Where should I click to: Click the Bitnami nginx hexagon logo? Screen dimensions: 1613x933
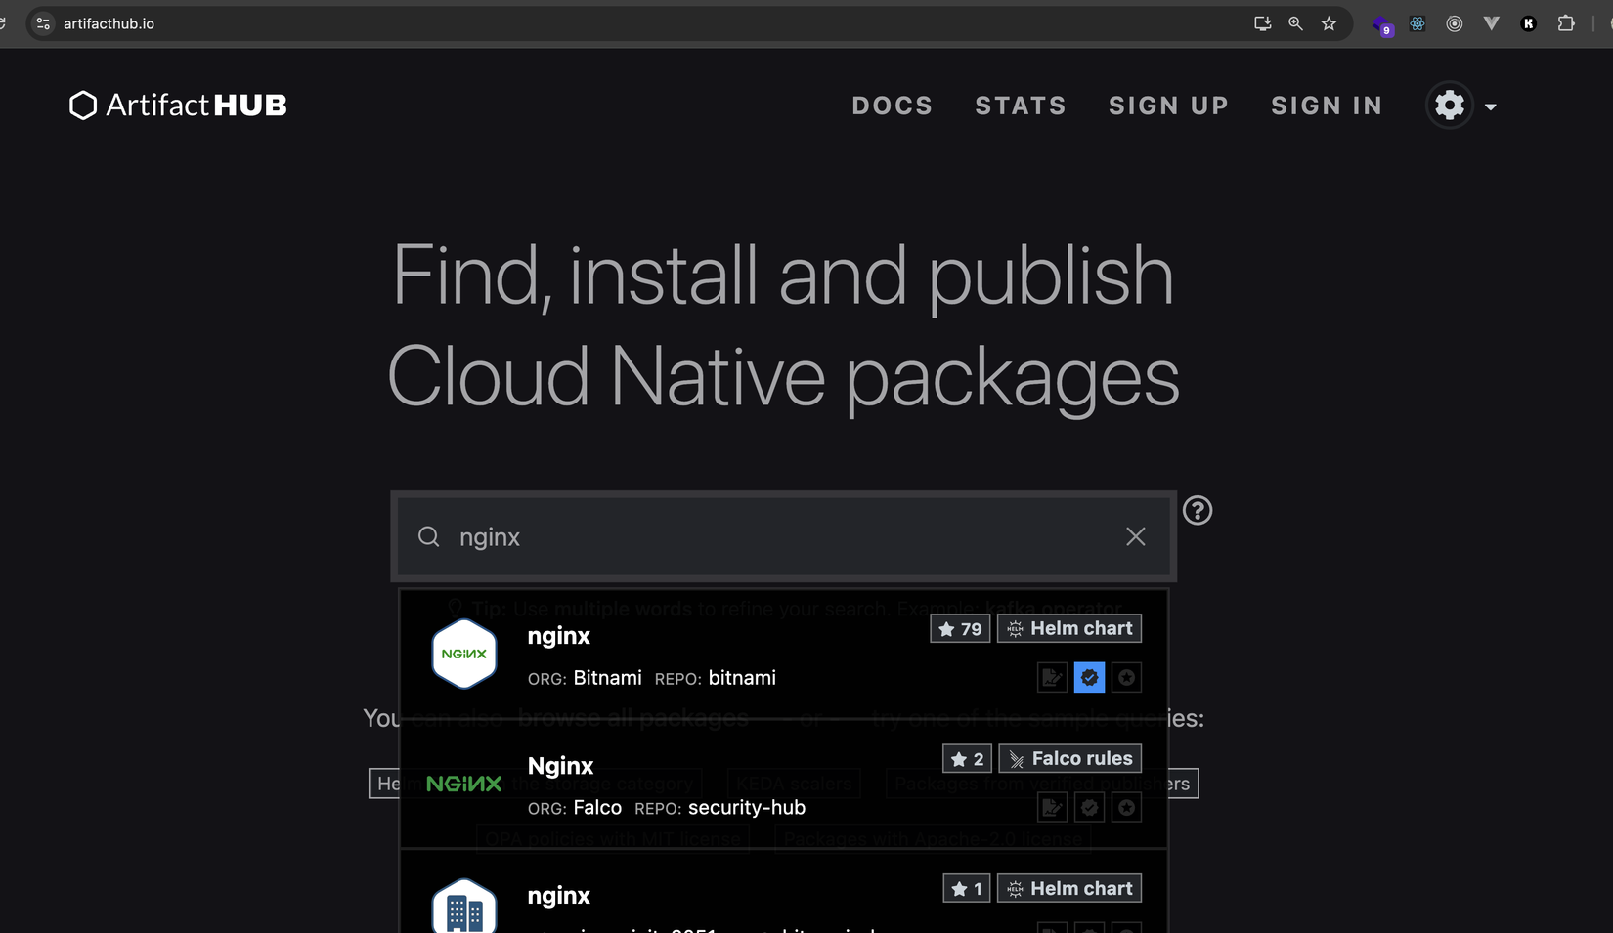pos(464,654)
